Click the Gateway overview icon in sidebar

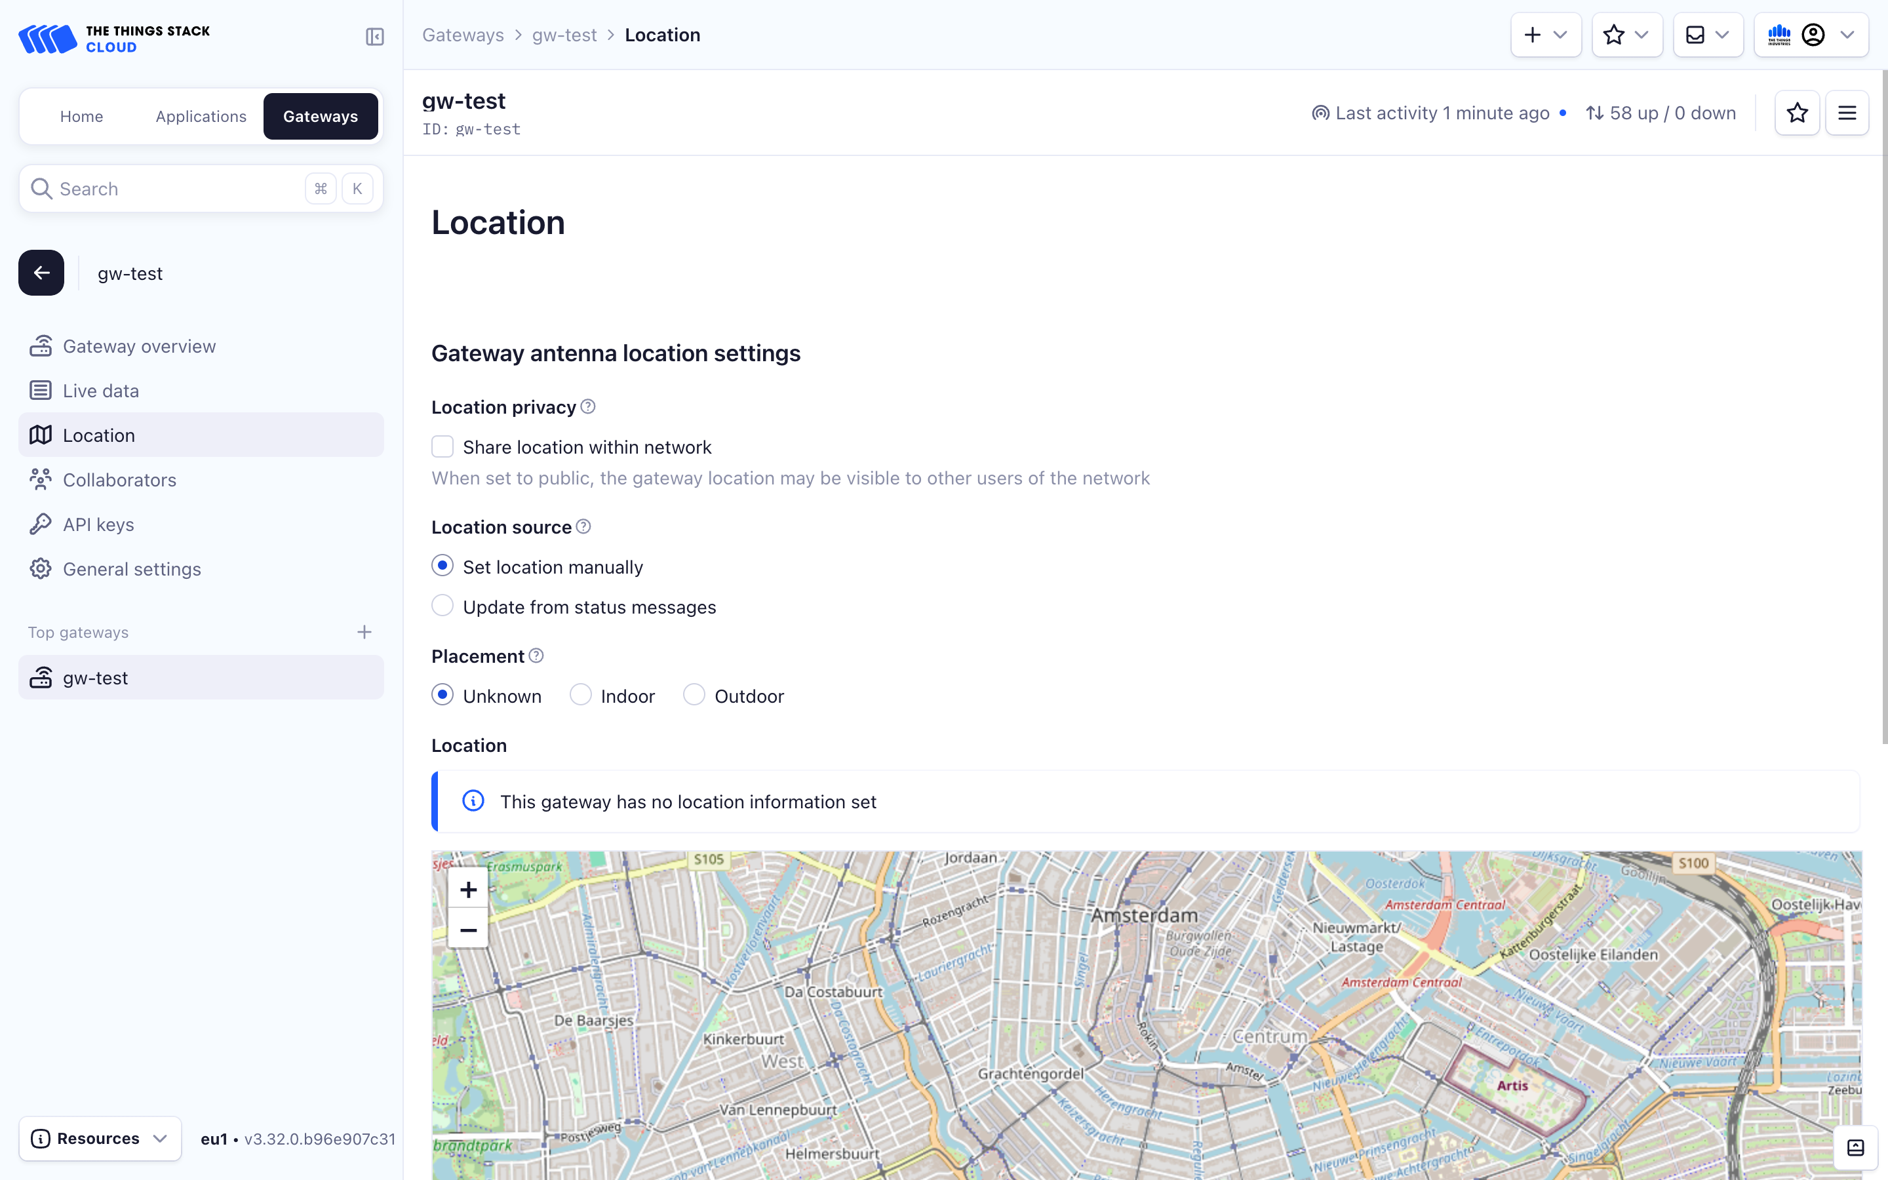pyautogui.click(x=41, y=345)
